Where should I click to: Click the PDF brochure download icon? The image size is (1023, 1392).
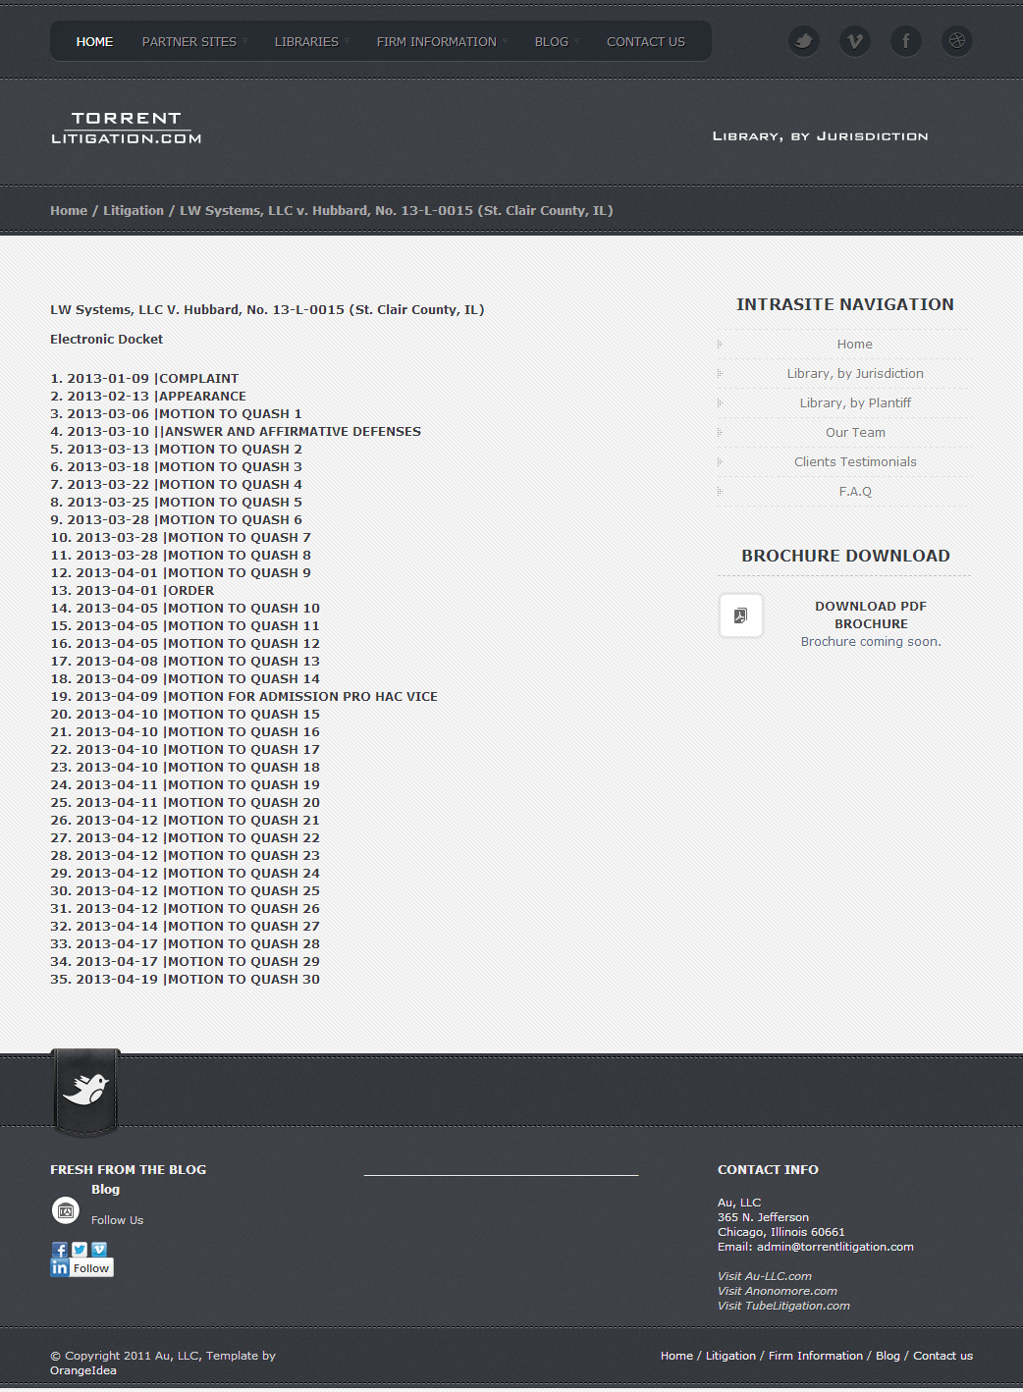pyautogui.click(x=741, y=616)
